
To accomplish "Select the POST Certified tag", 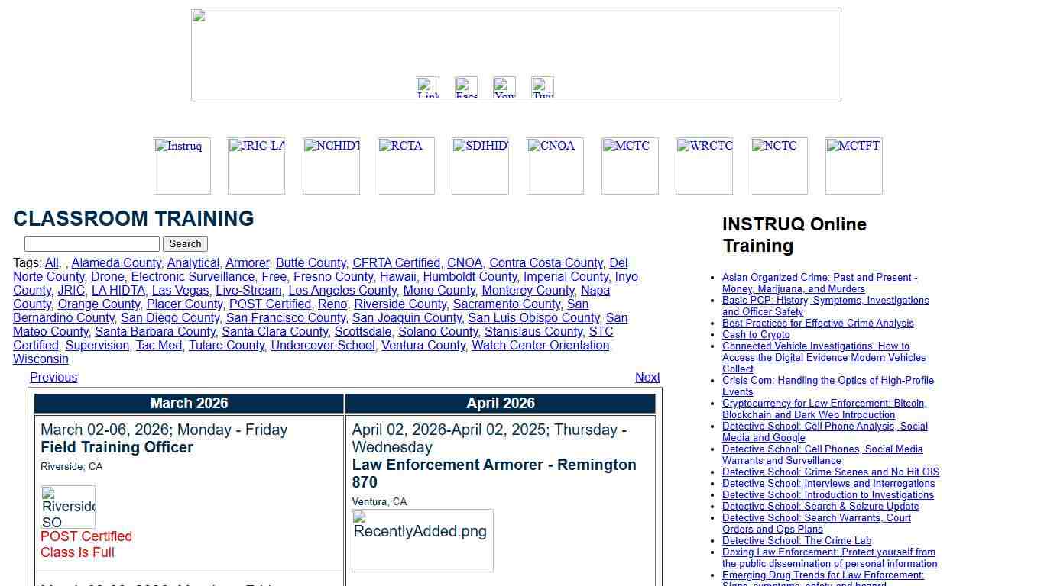I will click(270, 304).
